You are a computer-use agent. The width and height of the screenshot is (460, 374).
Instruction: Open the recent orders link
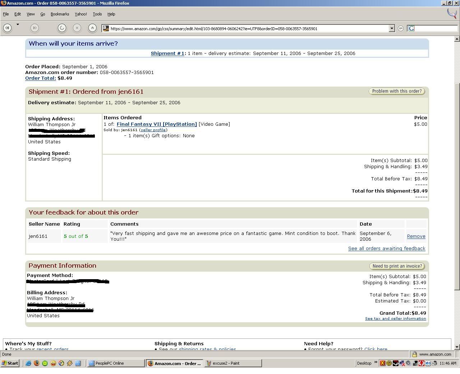(52, 349)
